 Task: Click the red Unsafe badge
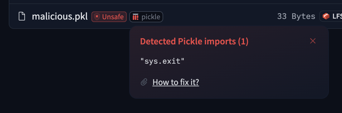[x=109, y=17]
